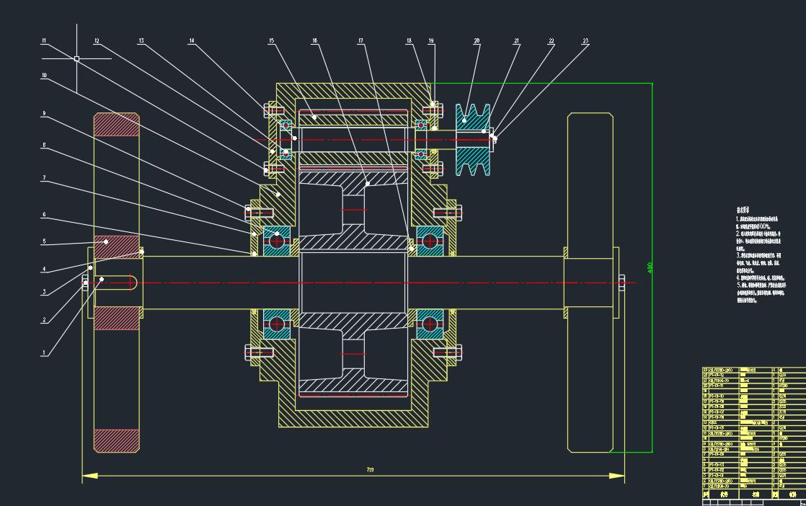The image size is (806, 506).
Task: Select part balloon number 2
Action: tap(44, 320)
